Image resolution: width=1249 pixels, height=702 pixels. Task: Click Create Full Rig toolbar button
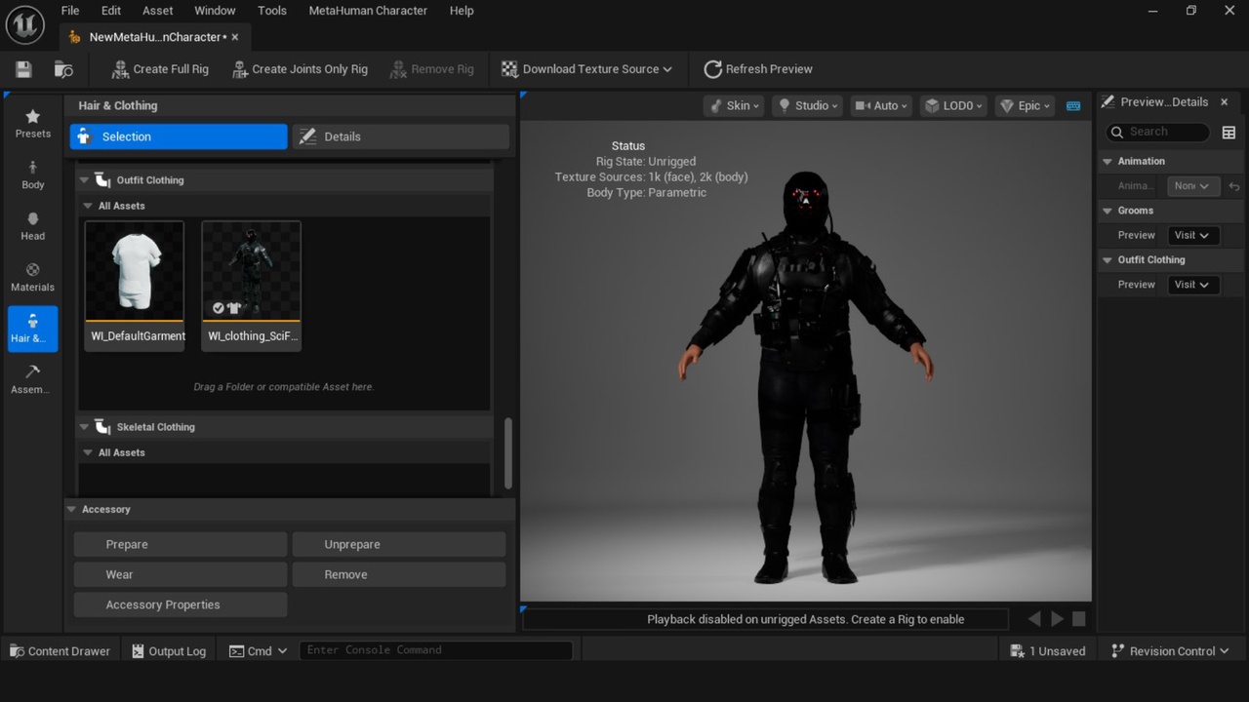pos(160,69)
